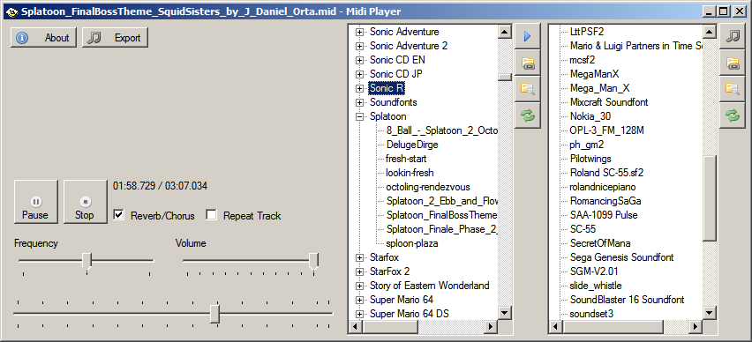Viewport: 752px width, 342px height.
Task: Click linked-folder icon beside the MIDI tree
Action: click(x=528, y=63)
